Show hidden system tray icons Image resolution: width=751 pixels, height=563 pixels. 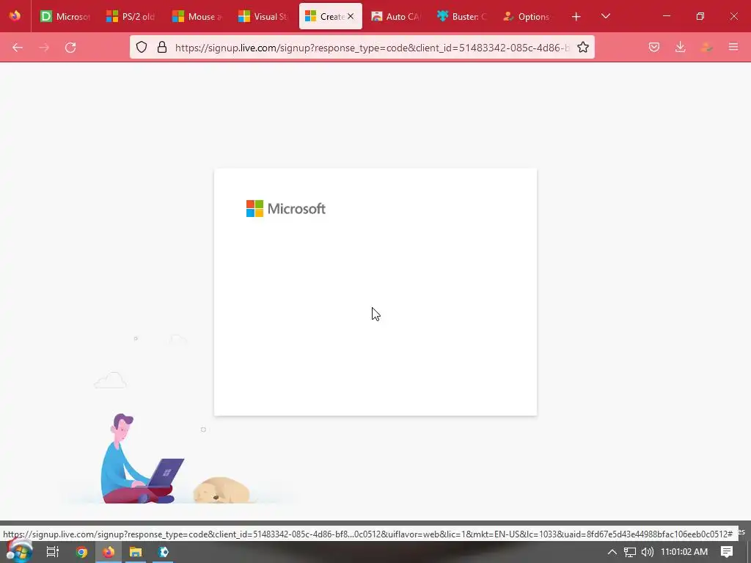coord(612,552)
